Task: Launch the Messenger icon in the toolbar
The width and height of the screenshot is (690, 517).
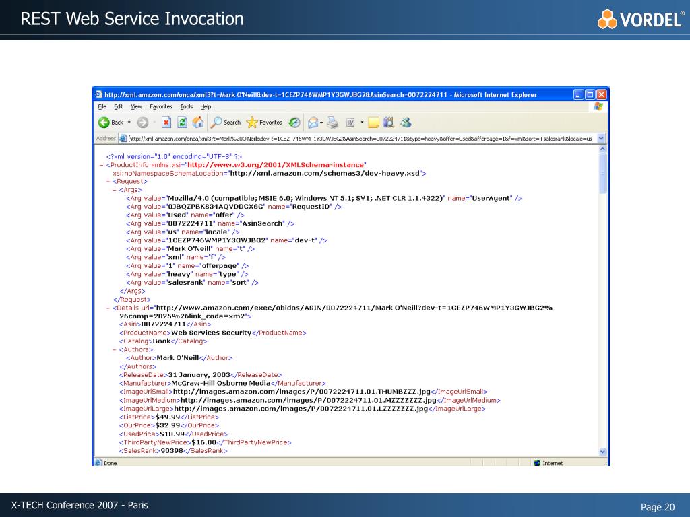Action: point(406,123)
